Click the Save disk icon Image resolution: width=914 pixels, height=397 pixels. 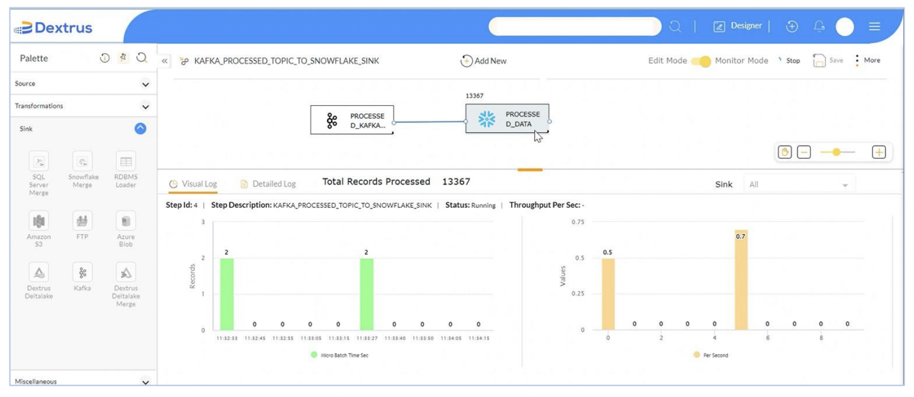pos(819,60)
